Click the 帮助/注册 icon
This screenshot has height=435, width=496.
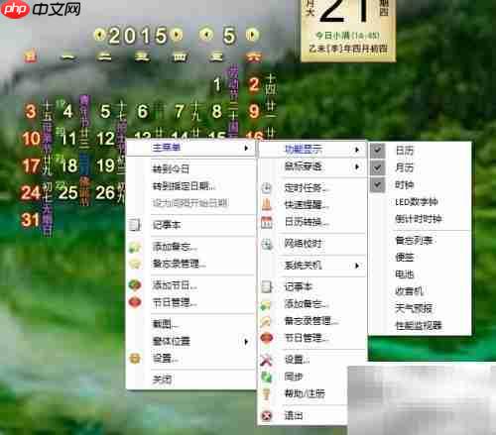[x=267, y=393]
